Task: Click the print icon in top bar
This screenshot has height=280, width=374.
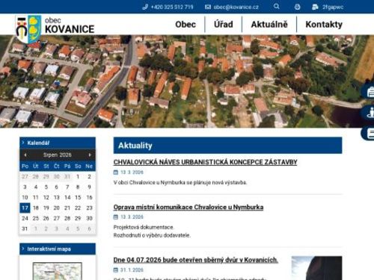Action: (x=297, y=7)
